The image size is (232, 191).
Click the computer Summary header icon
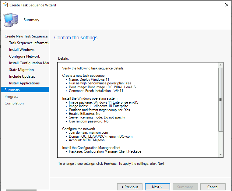click(x=11, y=20)
